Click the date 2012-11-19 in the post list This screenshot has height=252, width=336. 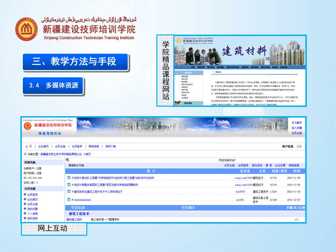(294, 192)
